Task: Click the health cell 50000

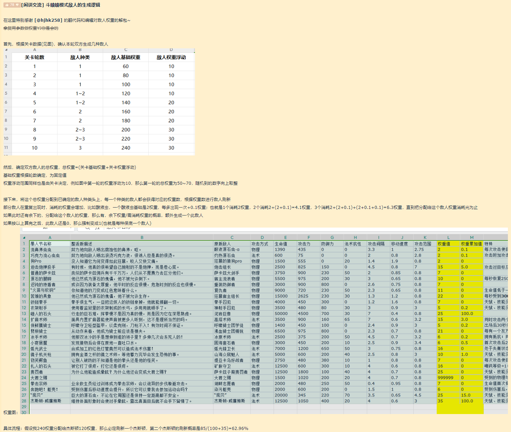Action: click(285, 314)
